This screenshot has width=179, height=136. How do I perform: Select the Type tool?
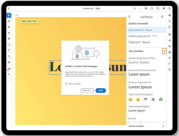coord(9,50)
